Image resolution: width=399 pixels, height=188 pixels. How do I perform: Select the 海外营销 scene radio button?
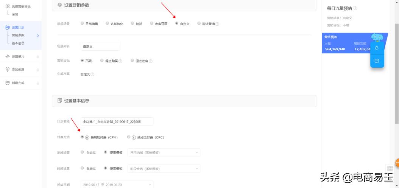[x=199, y=23]
